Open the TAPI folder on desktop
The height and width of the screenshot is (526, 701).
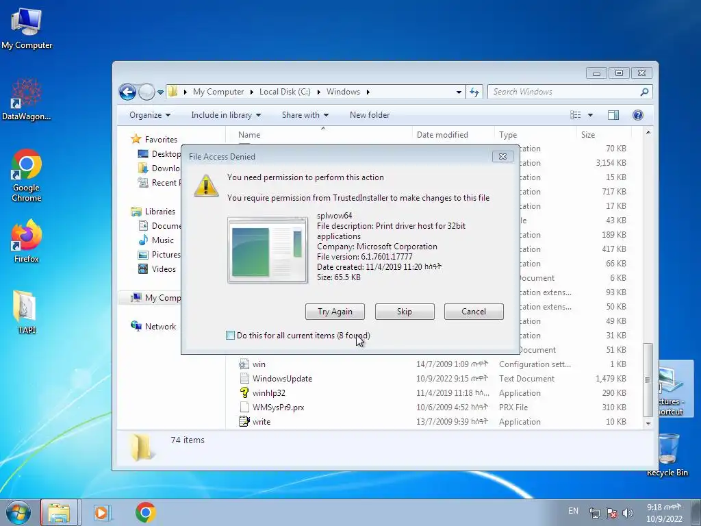27,312
